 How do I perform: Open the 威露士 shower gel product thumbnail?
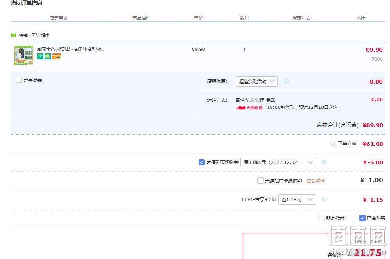pyautogui.click(x=24, y=55)
